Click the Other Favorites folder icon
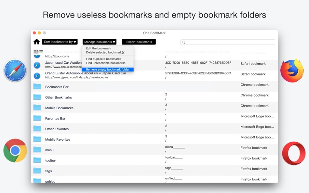The image size is (309, 193). 37,129
